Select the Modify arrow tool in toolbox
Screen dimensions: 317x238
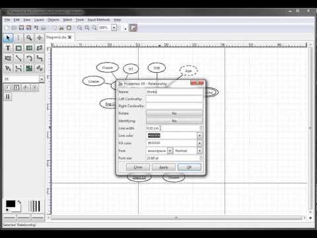(x=8, y=38)
